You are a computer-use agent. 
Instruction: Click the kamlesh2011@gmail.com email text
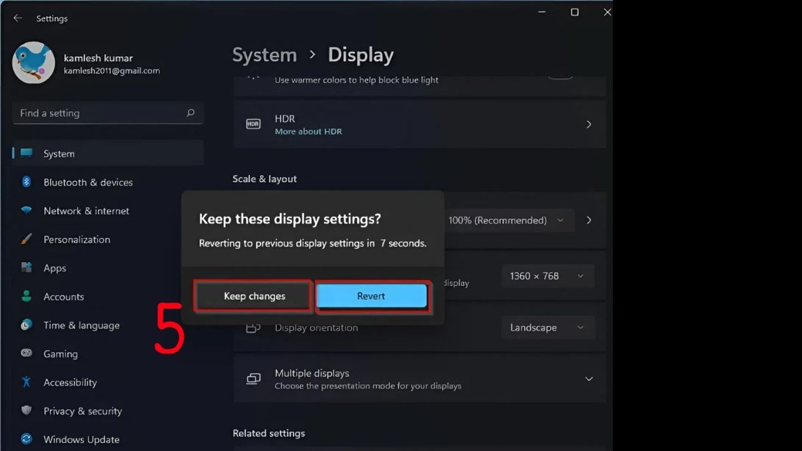coord(112,70)
